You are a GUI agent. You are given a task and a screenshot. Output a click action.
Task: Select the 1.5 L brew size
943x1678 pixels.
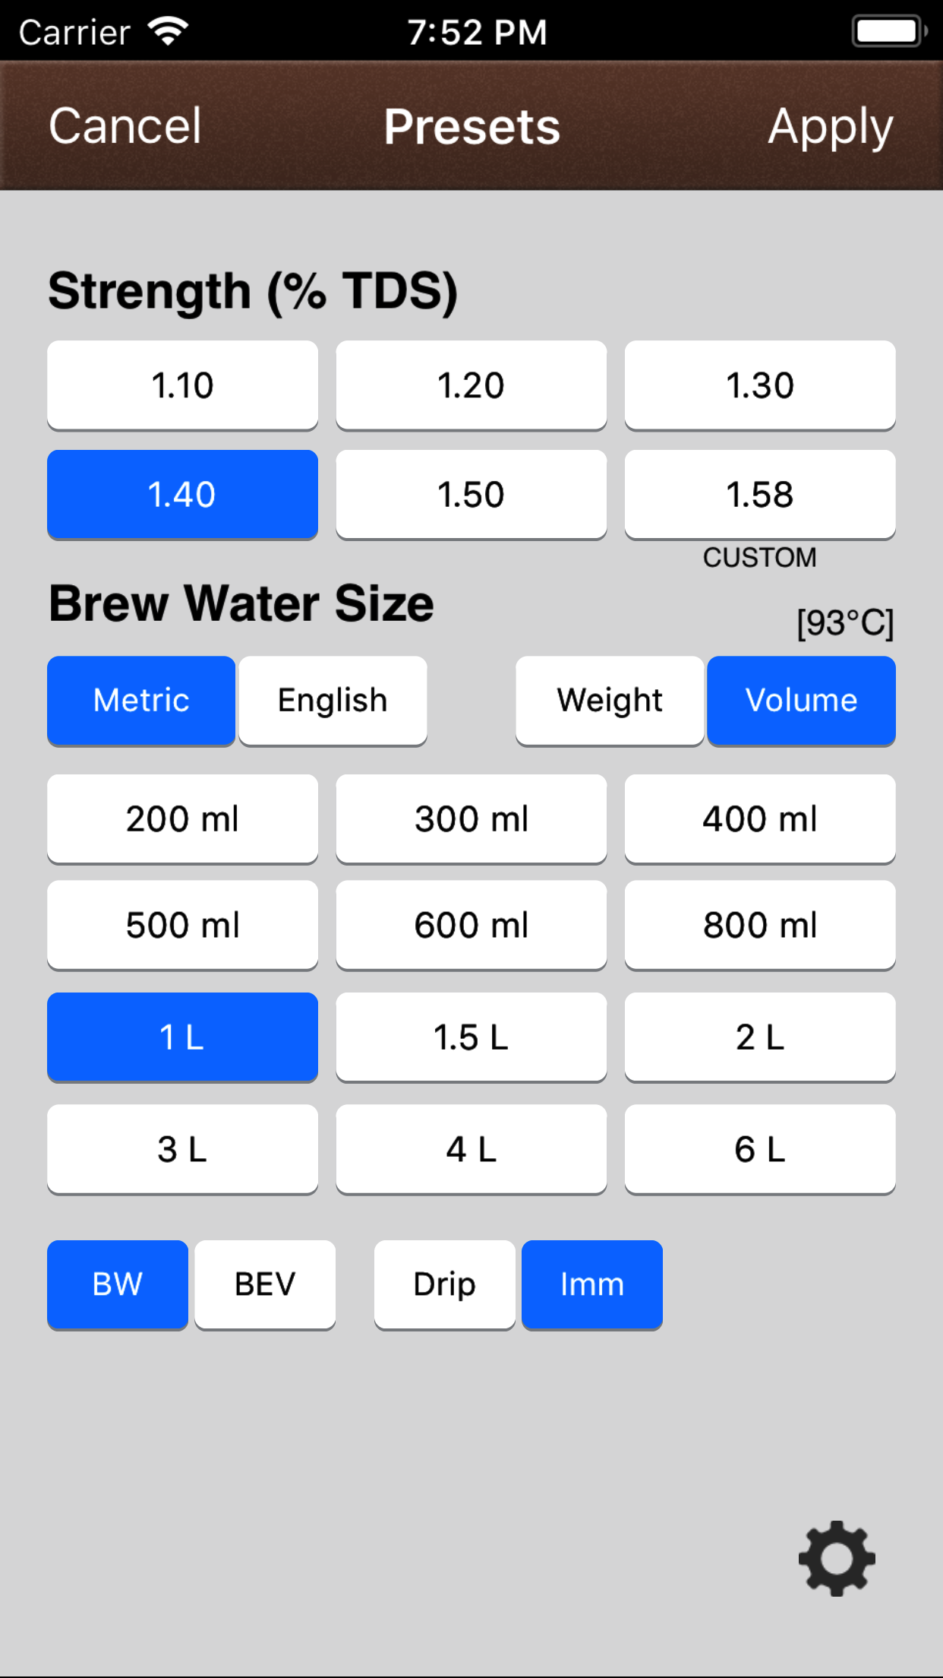471,1037
